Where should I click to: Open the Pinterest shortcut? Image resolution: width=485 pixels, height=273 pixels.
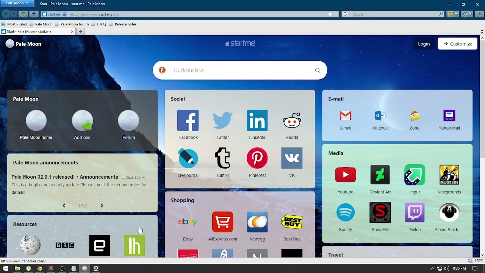point(257,158)
